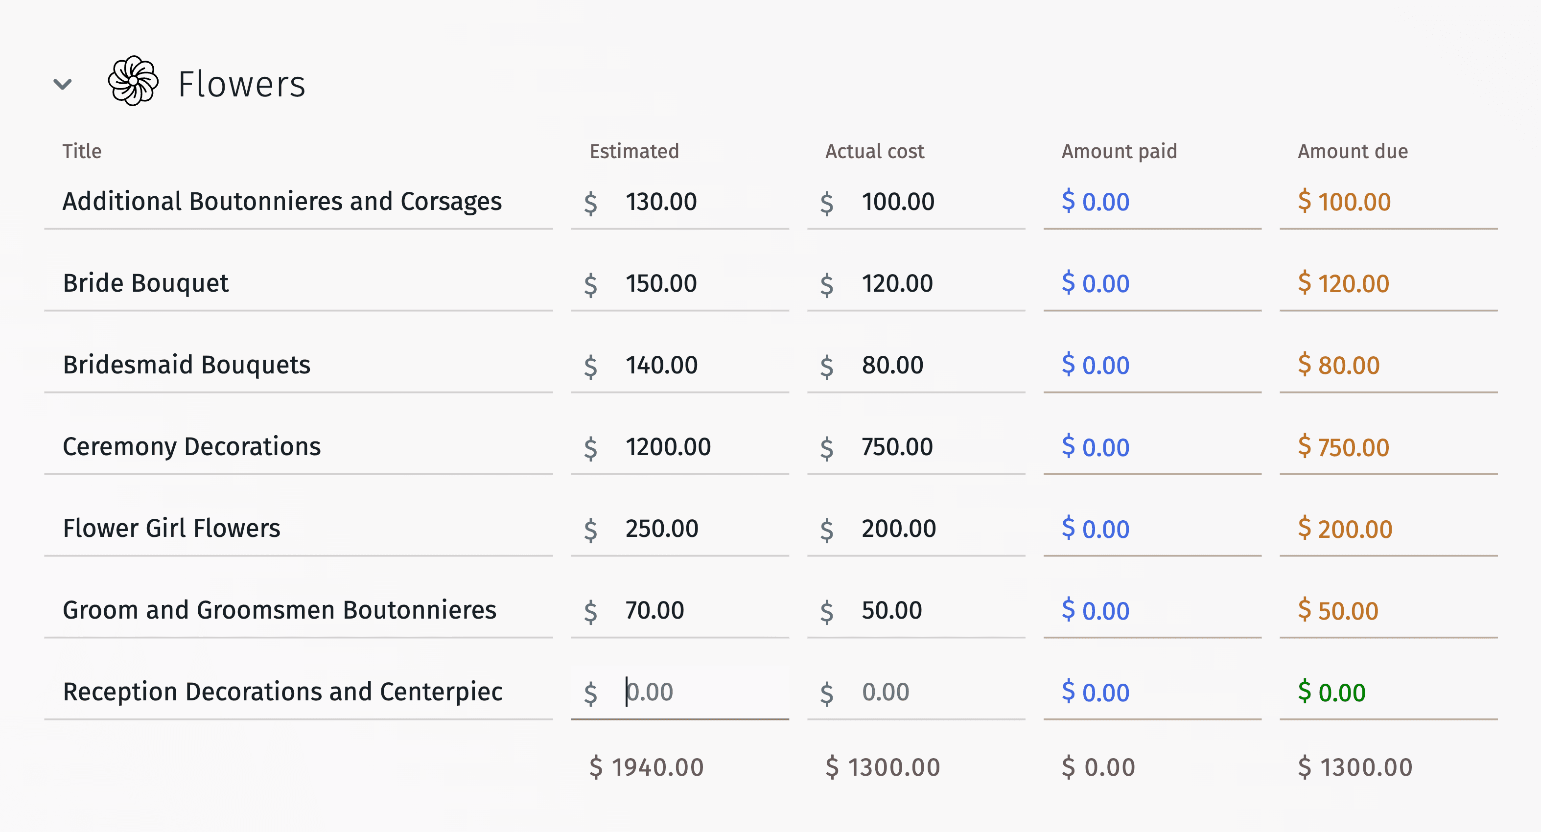Collapse the Flowers category chevron
1541x832 pixels.
[x=62, y=84]
